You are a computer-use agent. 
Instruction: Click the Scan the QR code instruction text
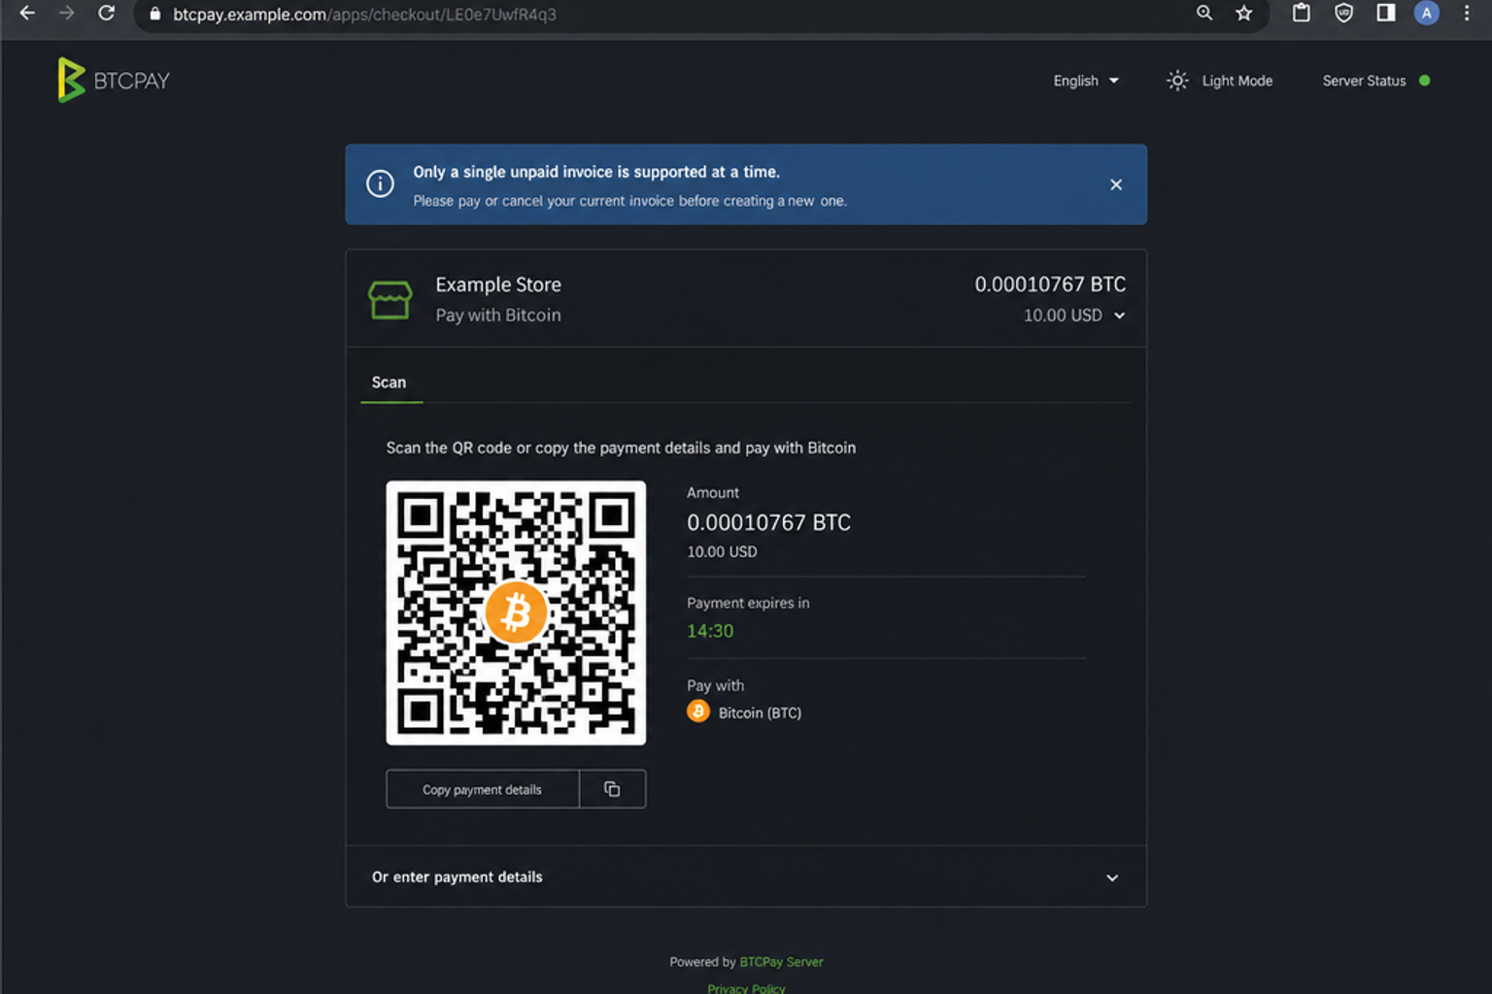pyautogui.click(x=621, y=447)
